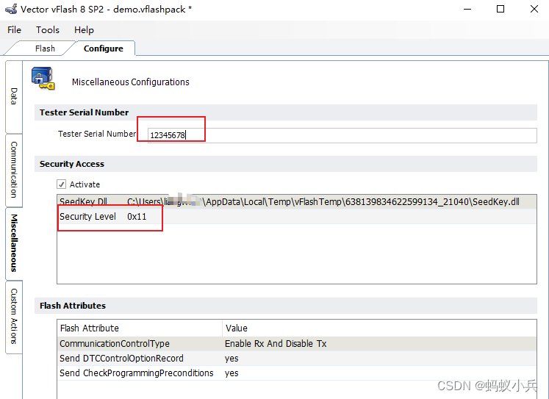Click the Miscellaneous Configurations lock-and-key icon
Image resolution: width=549 pixels, height=399 pixels.
point(43,79)
